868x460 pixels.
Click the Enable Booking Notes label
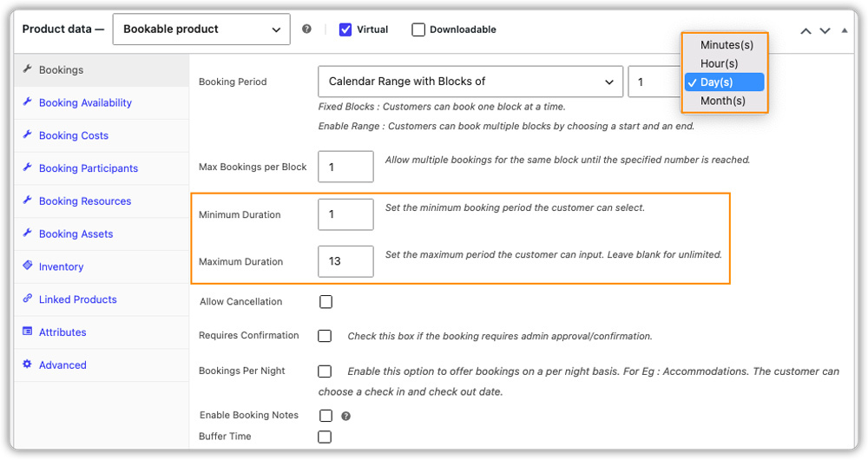[x=249, y=415]
